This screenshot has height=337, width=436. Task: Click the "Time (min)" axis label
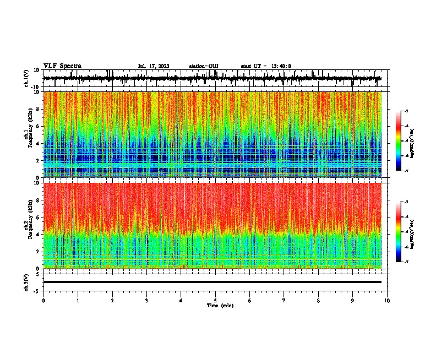(x=220, y=306)
